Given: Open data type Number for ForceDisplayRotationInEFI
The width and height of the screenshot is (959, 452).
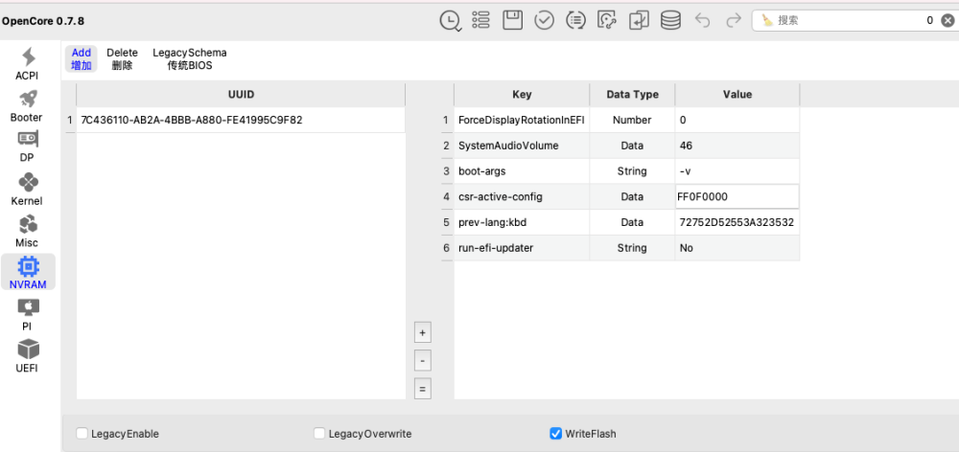Looking at the screenshot, I should pos(632,121).
